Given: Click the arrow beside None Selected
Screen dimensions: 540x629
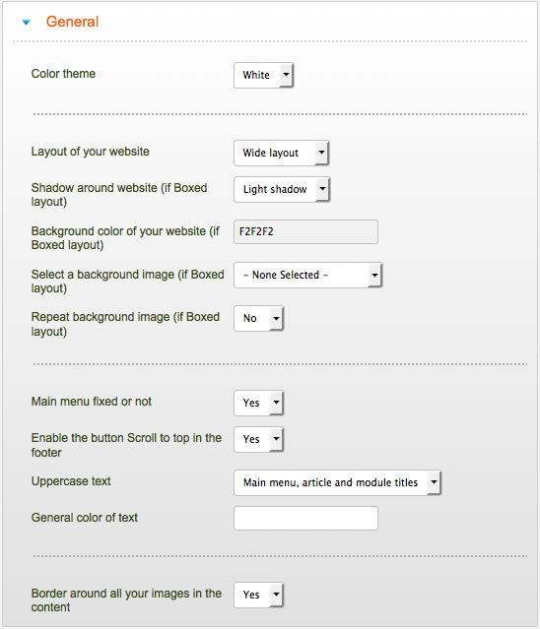Looking at the screenshot, I should point(374,276).
